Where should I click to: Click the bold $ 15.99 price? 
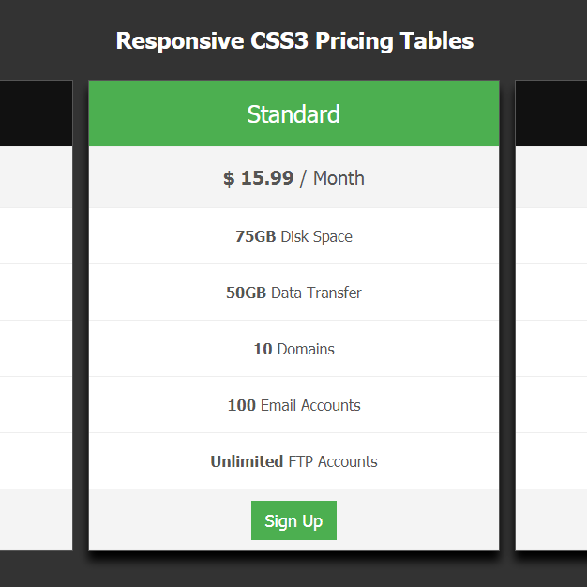258,178
